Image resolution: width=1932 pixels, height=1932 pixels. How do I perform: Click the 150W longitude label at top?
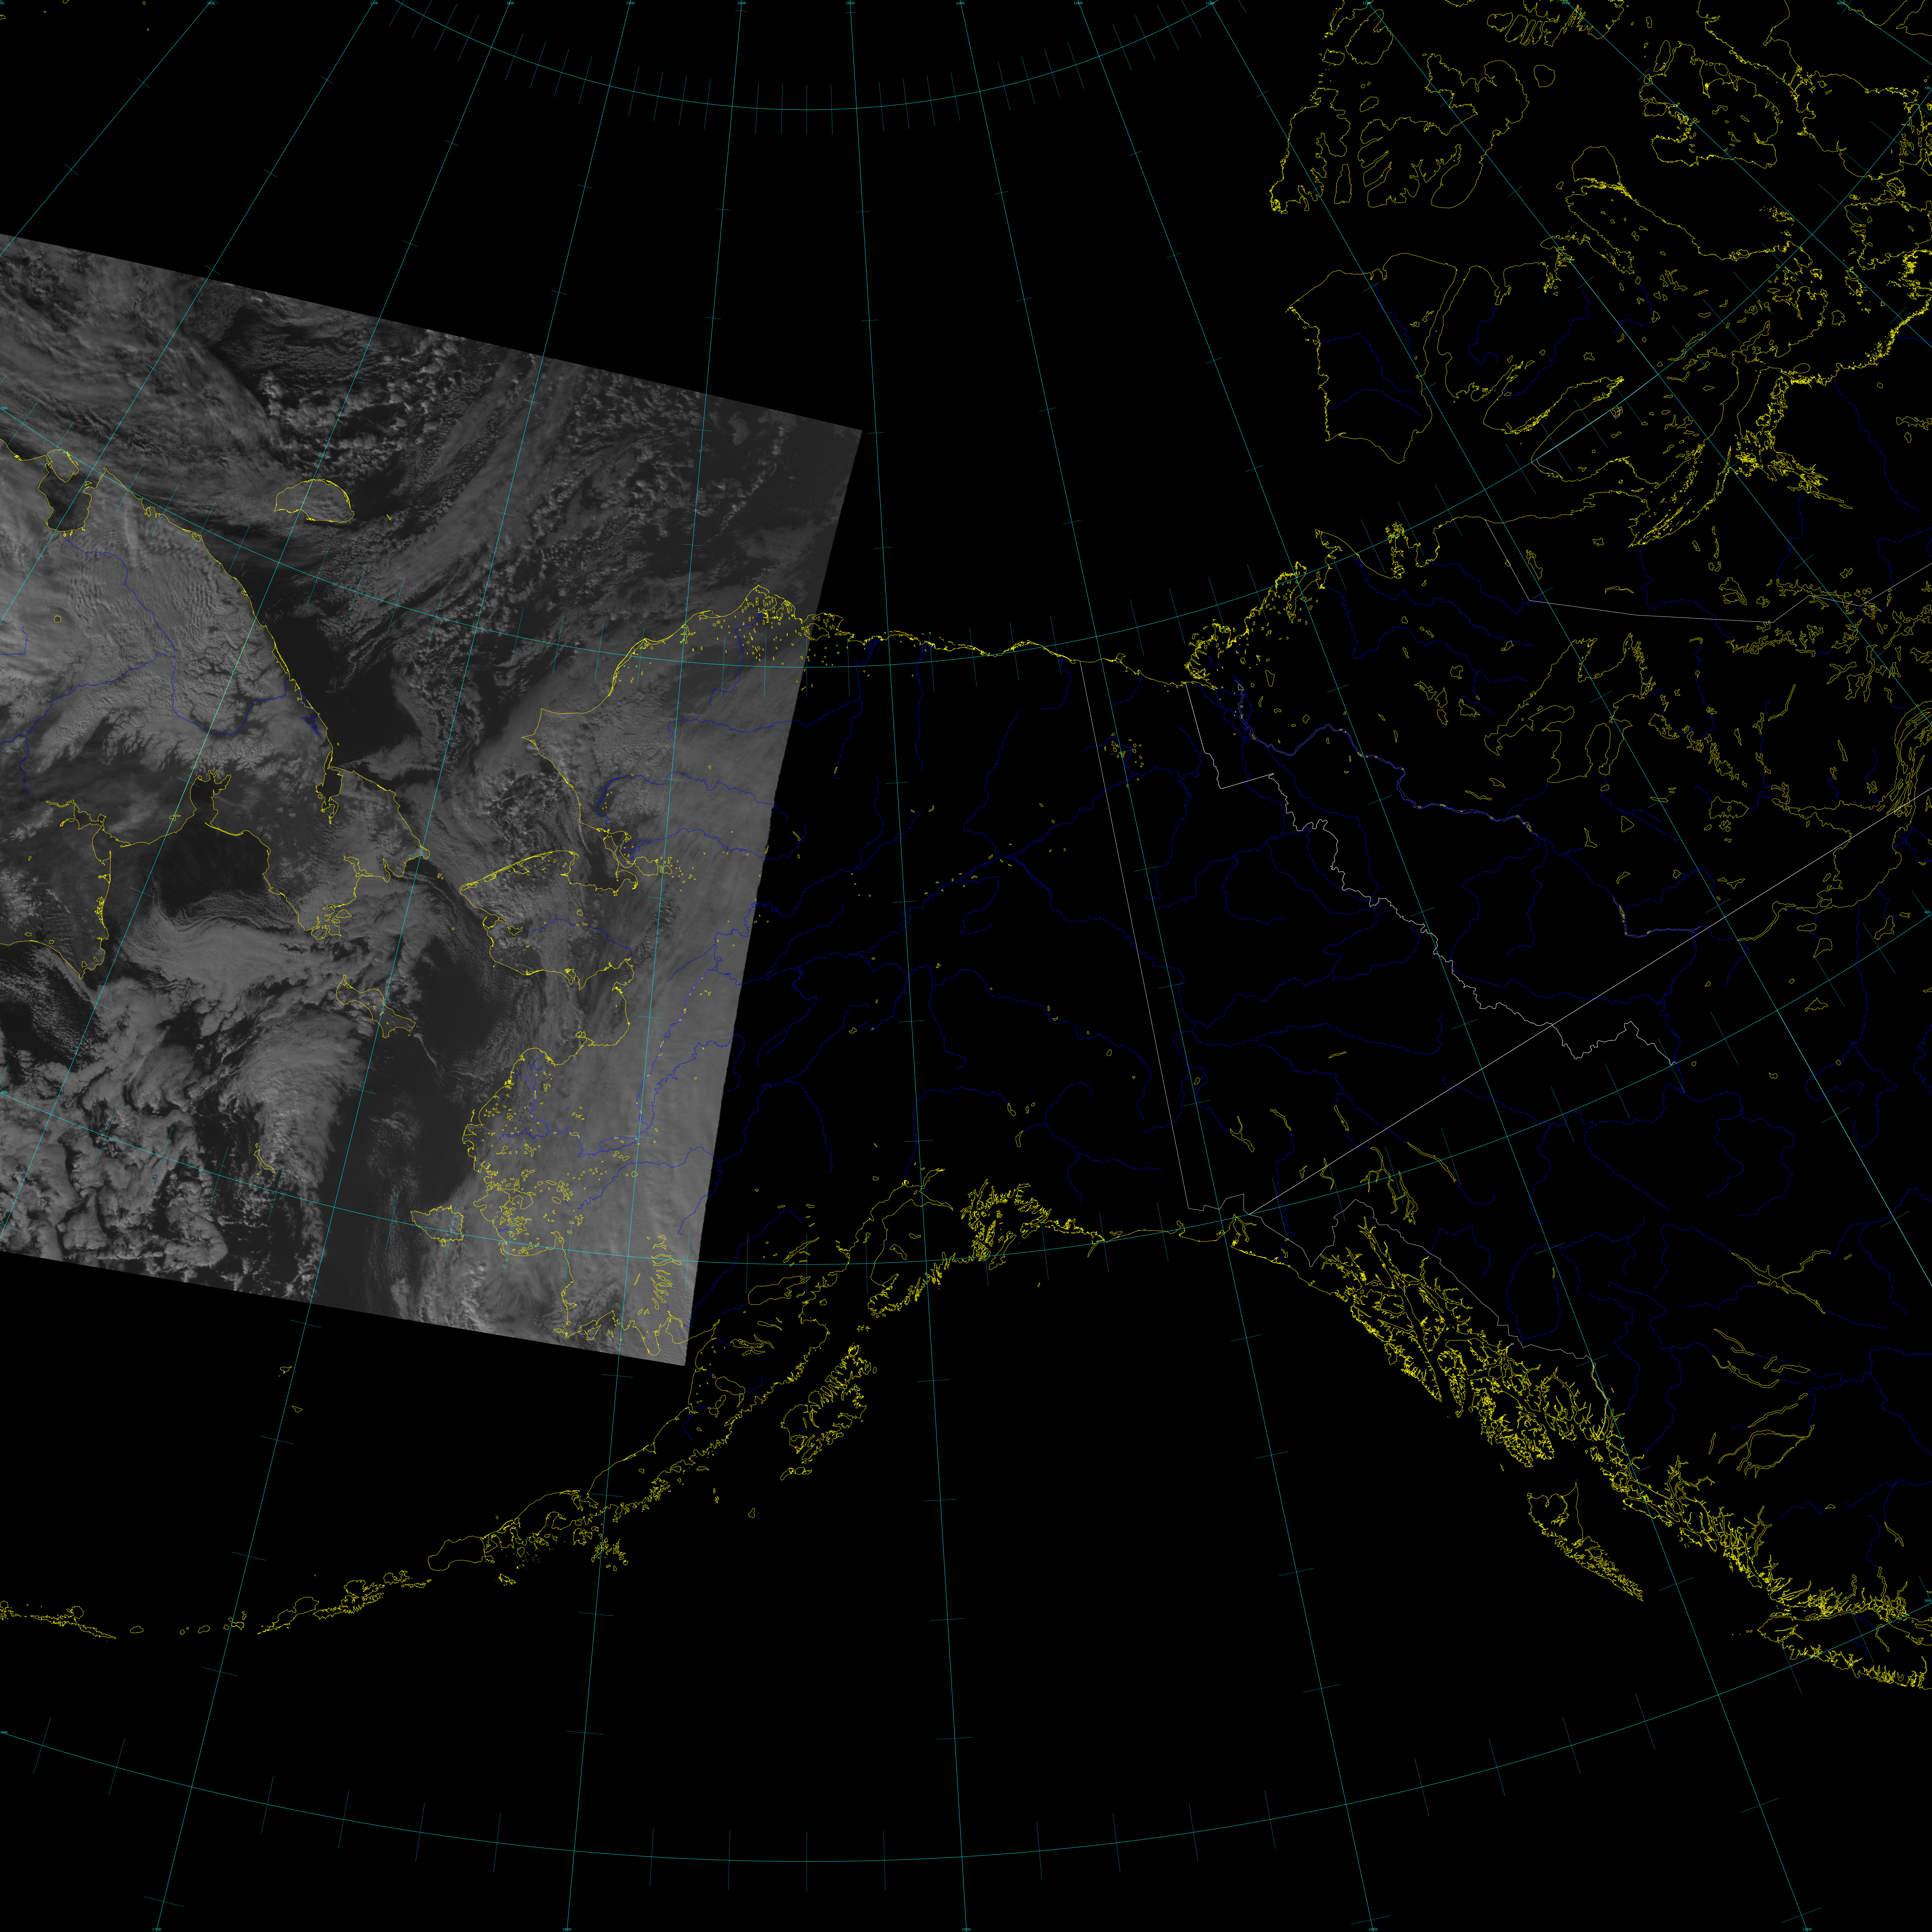click(850, 3)
